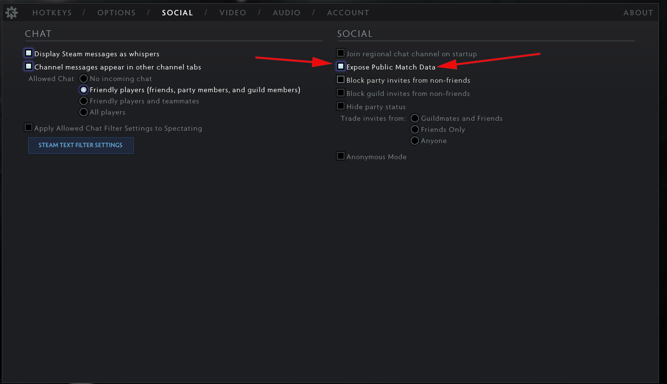Turn on Anonymous Mode
Screen dimensions: 667x384
click(x=341, y=156)
